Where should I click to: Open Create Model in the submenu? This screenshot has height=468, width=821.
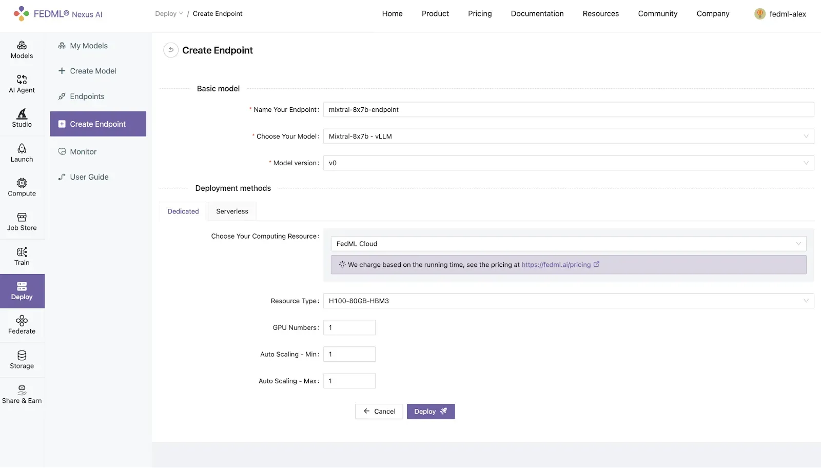93,71
